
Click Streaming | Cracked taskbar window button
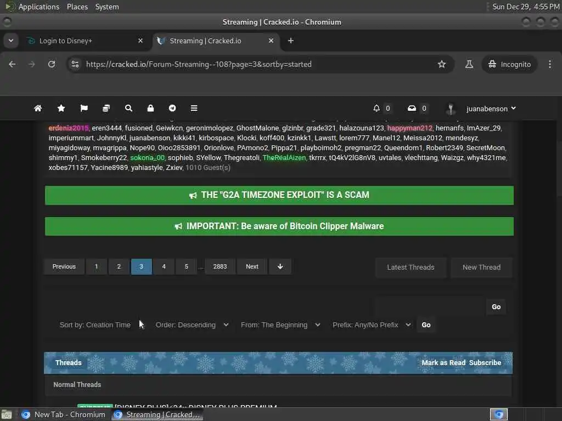click(x=156, y=414)
